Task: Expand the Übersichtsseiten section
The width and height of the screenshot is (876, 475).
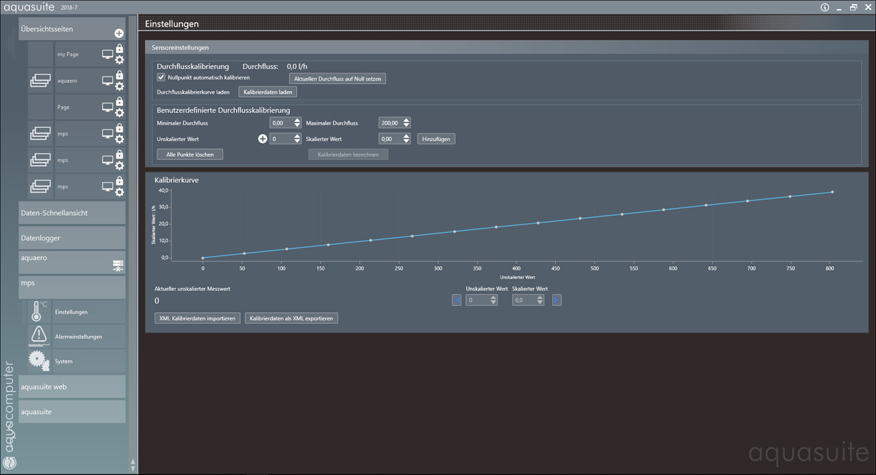Action: point(72,29)
